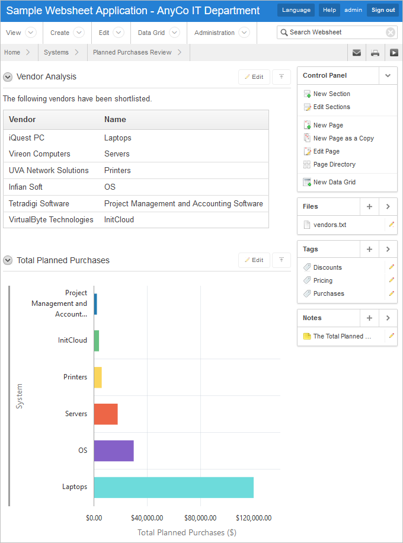Screen dimensions: 403x543
Task: Open the Data Grid dropdown menu
Action: [x=176, y=33]
